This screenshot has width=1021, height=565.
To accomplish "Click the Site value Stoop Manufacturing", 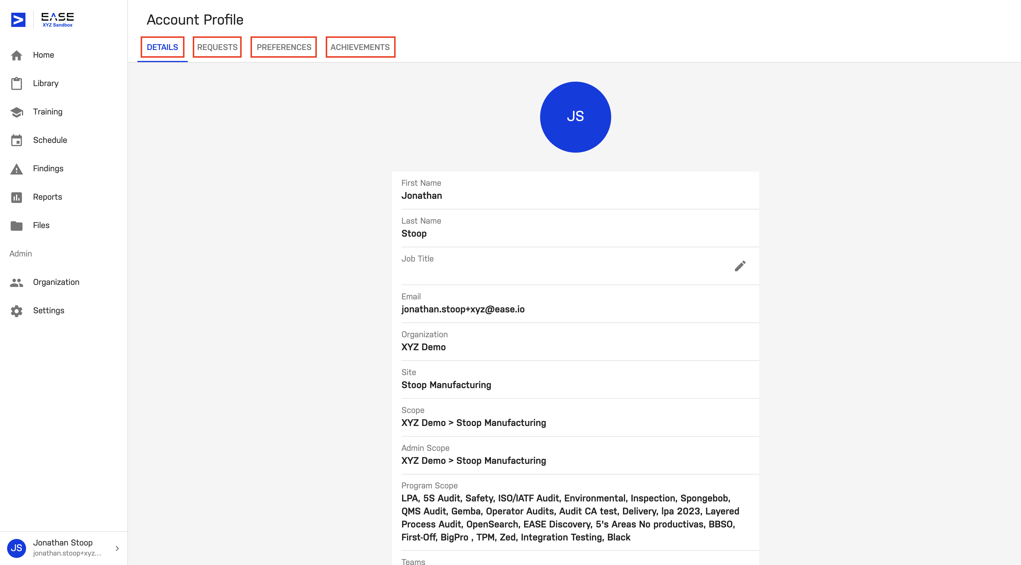I will (446, 385).
